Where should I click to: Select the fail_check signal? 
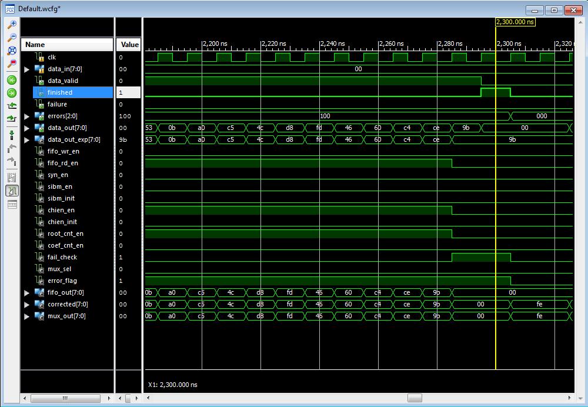tap(62, 257)
